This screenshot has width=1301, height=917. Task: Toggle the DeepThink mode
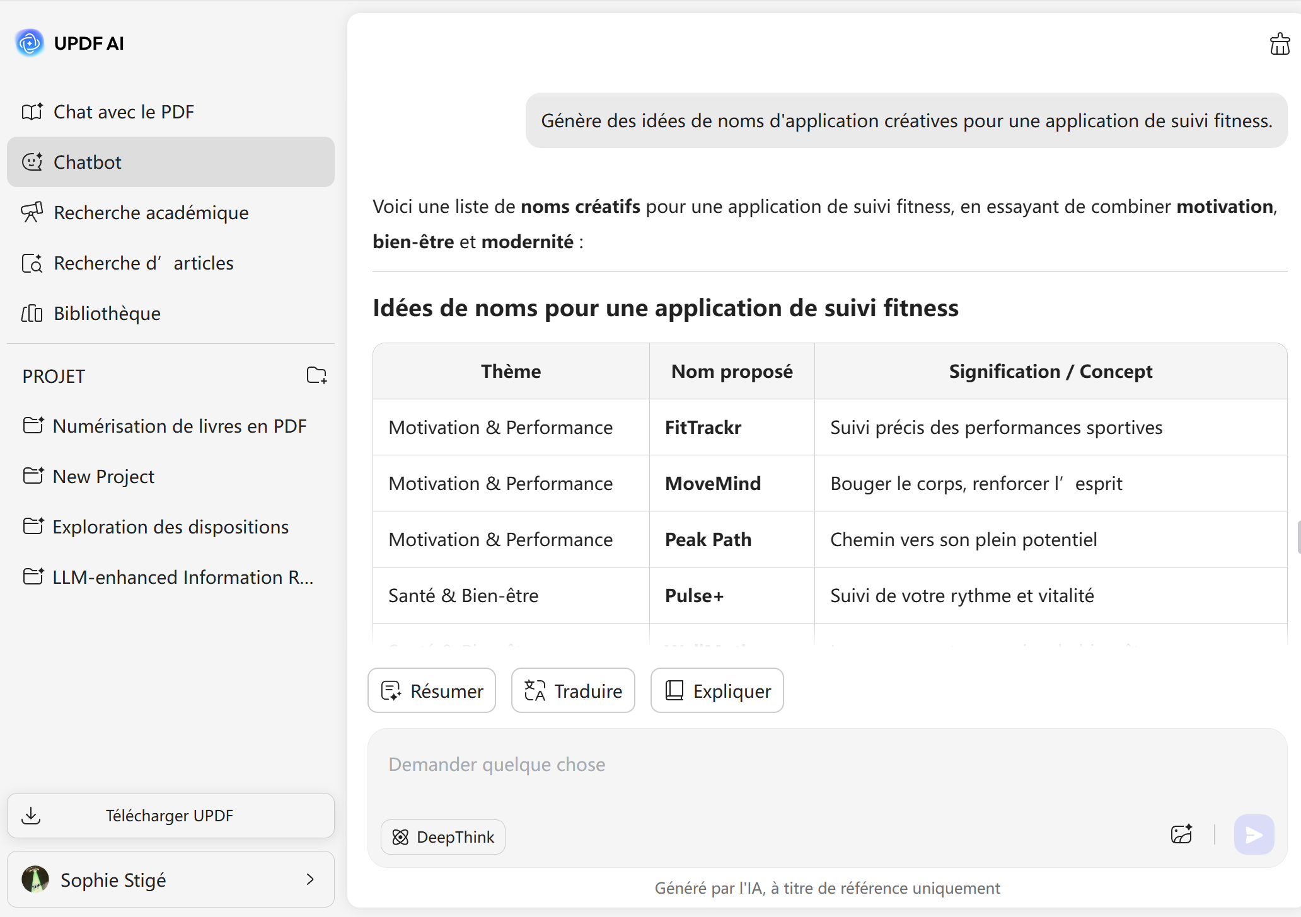click(x=443, y=836)
